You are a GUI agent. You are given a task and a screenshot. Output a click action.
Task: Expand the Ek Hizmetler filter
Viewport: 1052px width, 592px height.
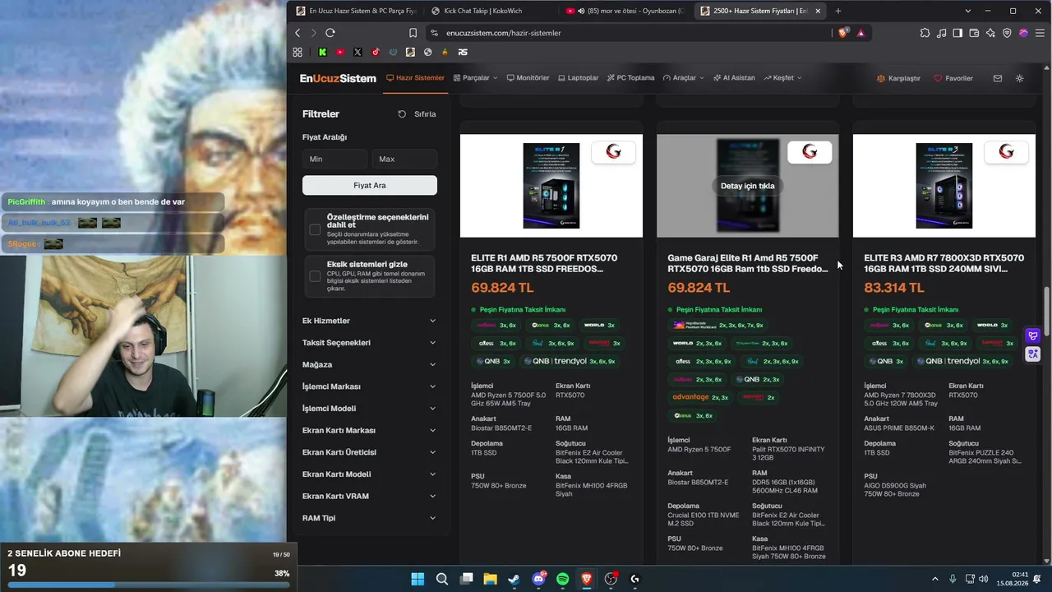tap(369, 321)
